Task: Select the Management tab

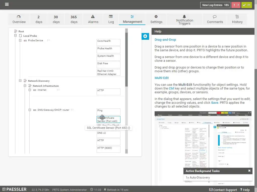Action: [132, 19]
